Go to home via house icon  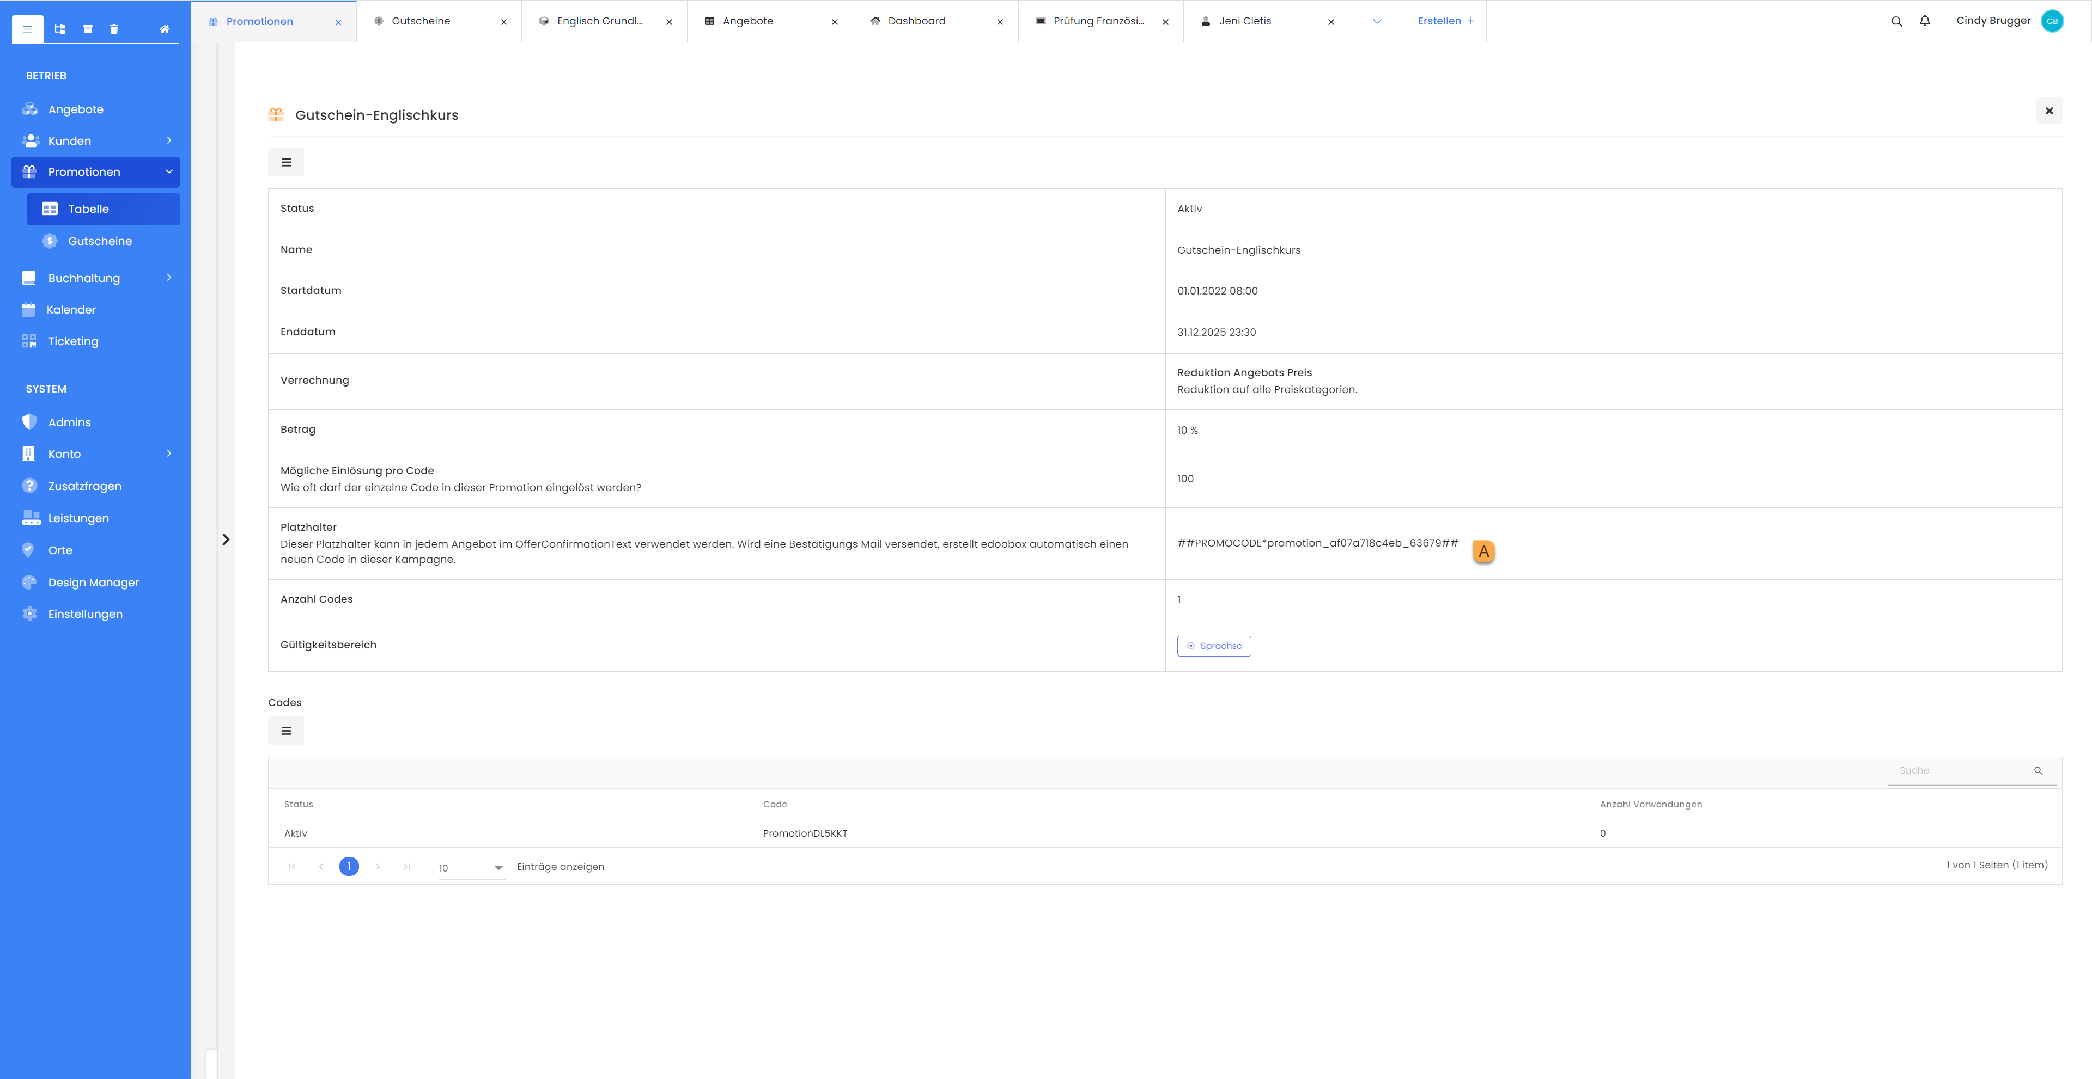point(165,29)
